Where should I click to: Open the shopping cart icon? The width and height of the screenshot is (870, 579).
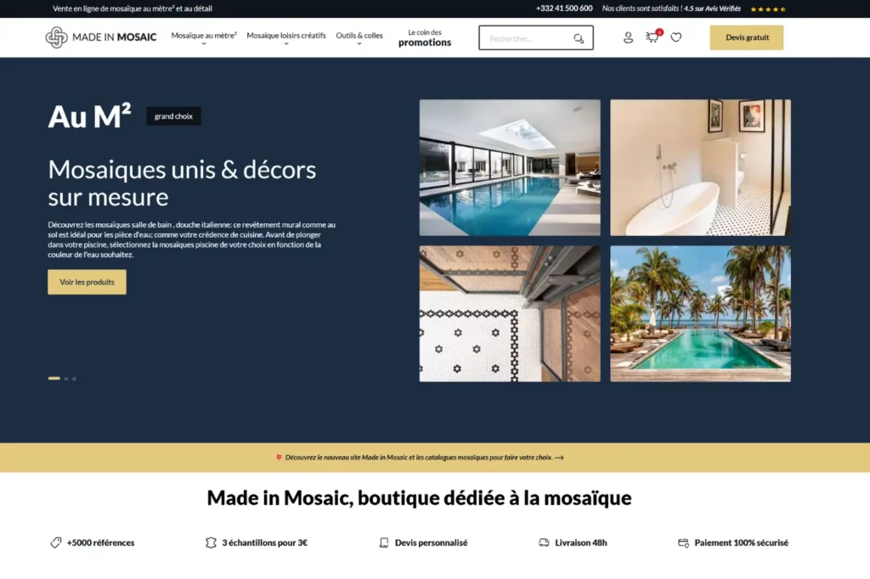click(x=652, y=37)
